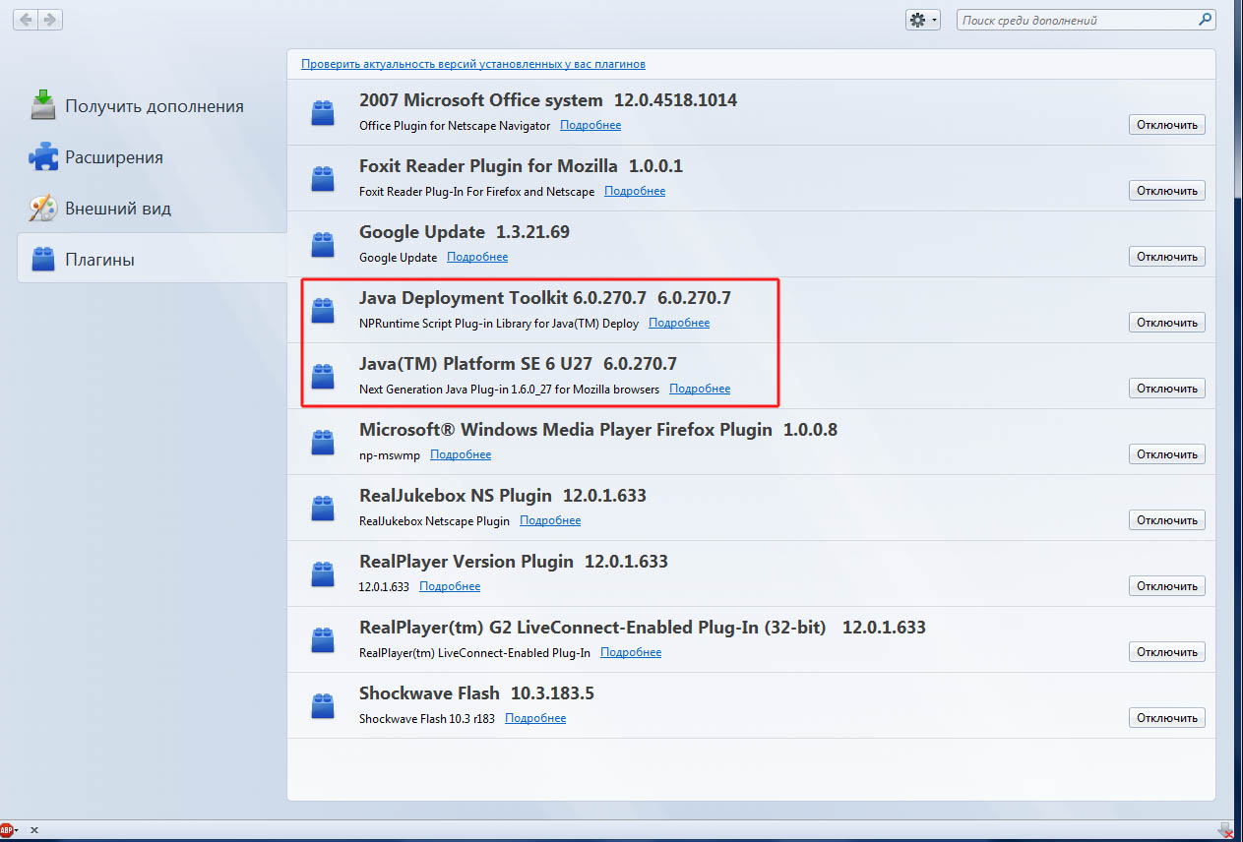Select the 'Java Deployment Toolkit 6.0.270.7' title

(502, 298)
